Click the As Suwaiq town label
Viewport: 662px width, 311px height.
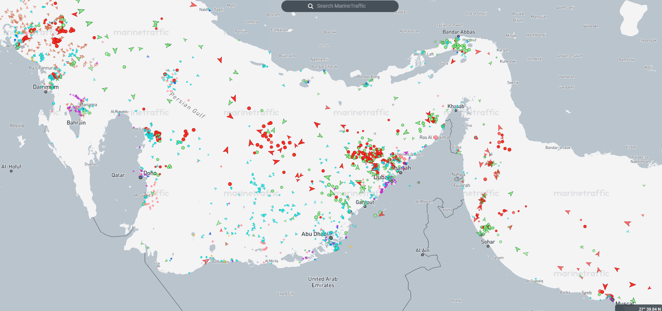coord(534,281)
